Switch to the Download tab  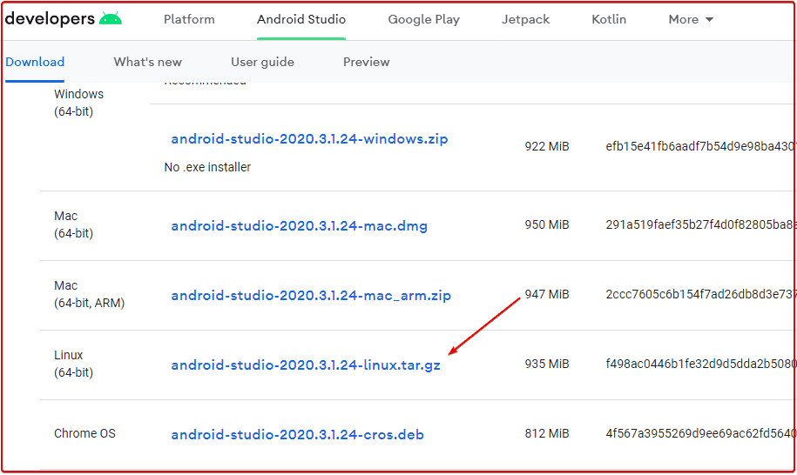pos(35,62)
